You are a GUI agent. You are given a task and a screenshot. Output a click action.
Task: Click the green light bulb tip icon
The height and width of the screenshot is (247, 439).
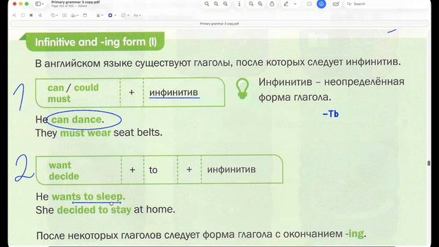coord(242,89)
